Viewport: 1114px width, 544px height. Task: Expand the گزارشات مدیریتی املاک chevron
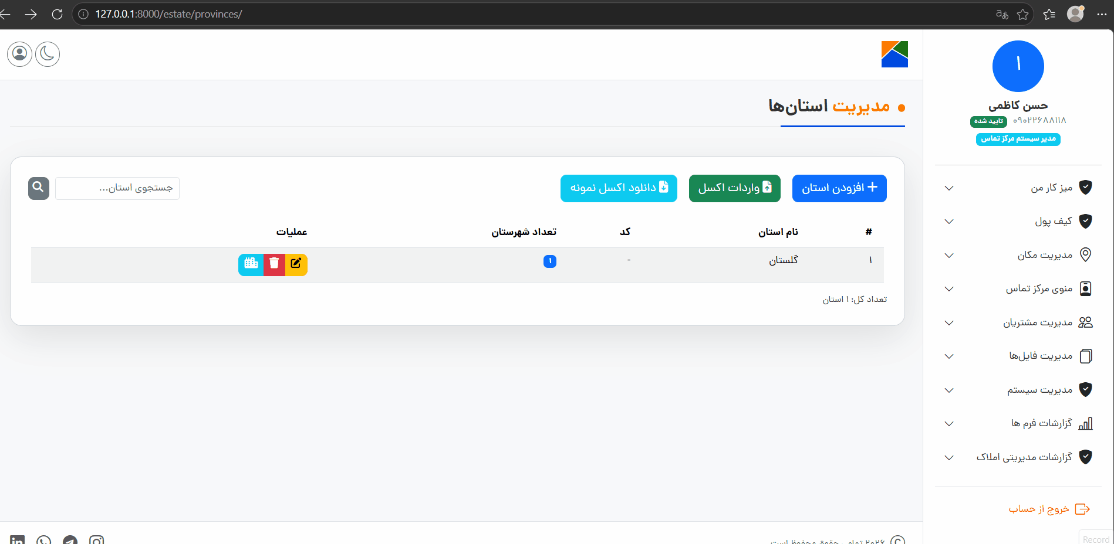949,458
